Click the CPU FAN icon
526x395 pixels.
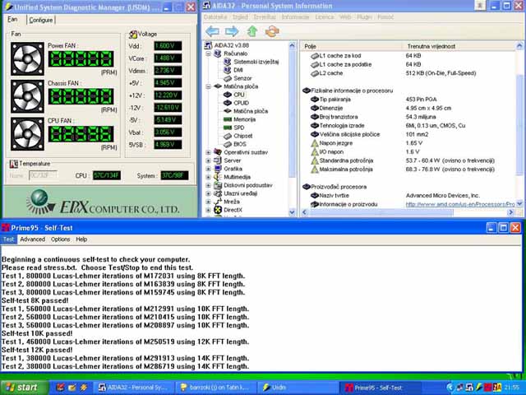(x=27, y=132)
